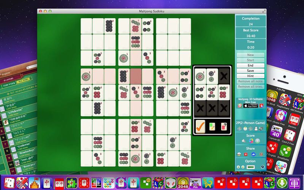Image resolution: width=304 pixels, height=190 pixels.
Task: Click the handshake icon under 2P
Action: click(261, 128)
